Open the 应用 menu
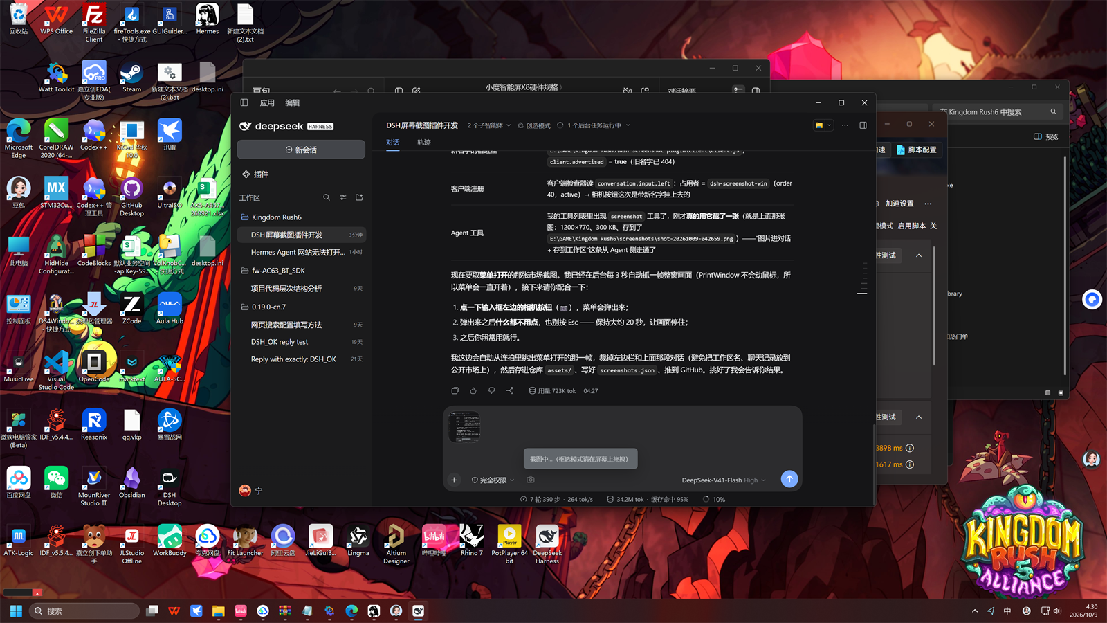1107x623 pixels. click(x=267, y=102)
